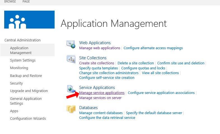
Task: Click the Site Collections section icon
Action: [x=71, y=59]
